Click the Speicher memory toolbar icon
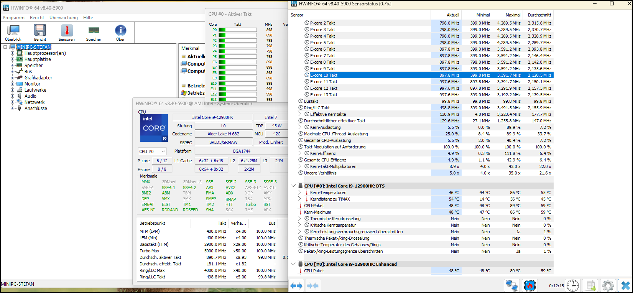The image size is (633, 293). [x=94, y=33]
